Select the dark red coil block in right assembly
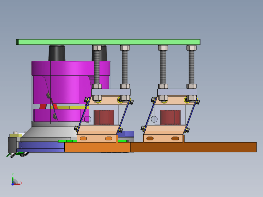263x197 pixels. click(x=170, y=117)
